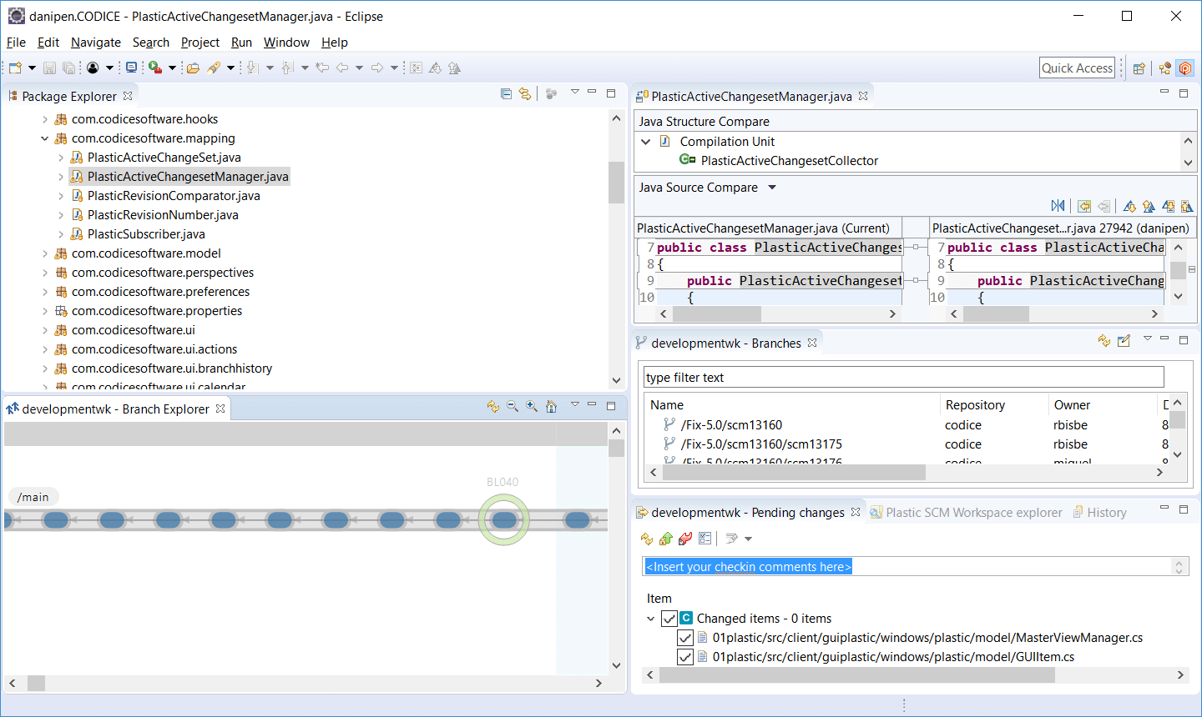Copy all changes from right to left icon
1202x717 pixels.
tap(1084, 206)
